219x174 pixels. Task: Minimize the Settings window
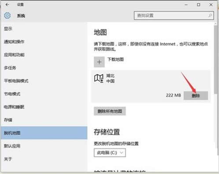[186, 5]
